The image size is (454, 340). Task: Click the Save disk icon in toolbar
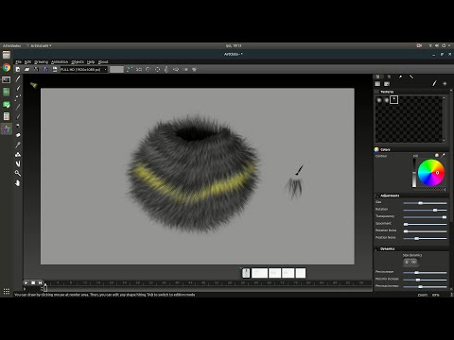[55, 69]
